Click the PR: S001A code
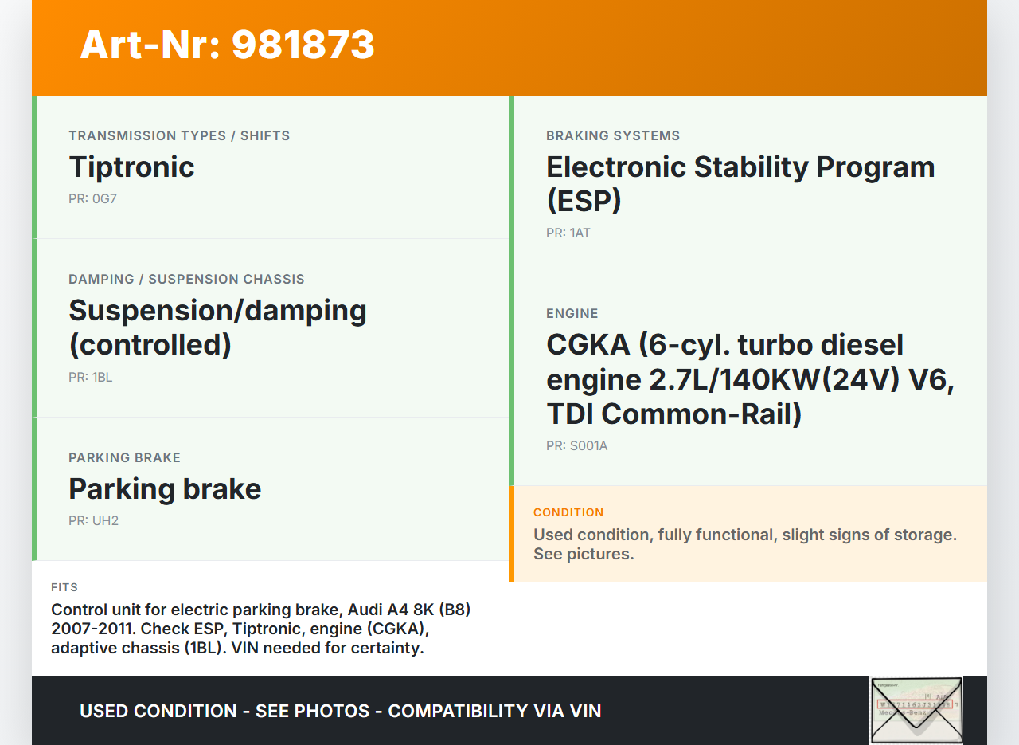The height and width of the screenshot is (745, 1019). [576, 445]
